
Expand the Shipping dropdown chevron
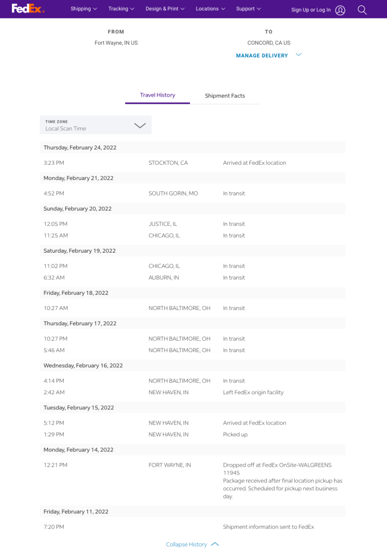pyautogui.click(x=96, y=9)
